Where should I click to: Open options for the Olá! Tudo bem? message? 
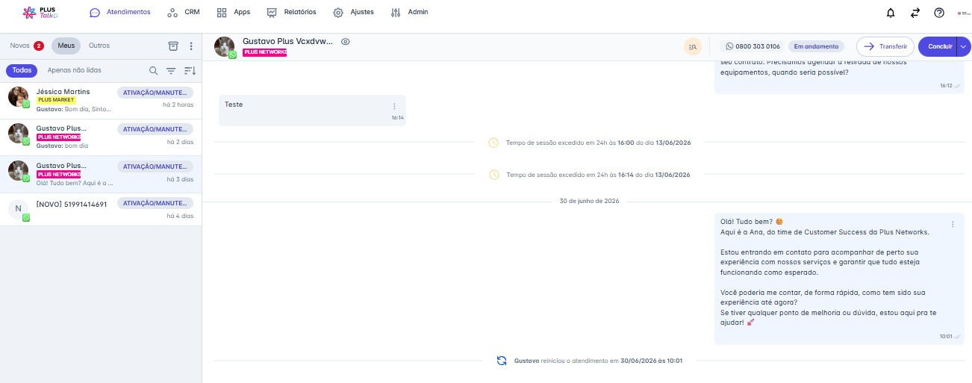[x=953, y=224]
